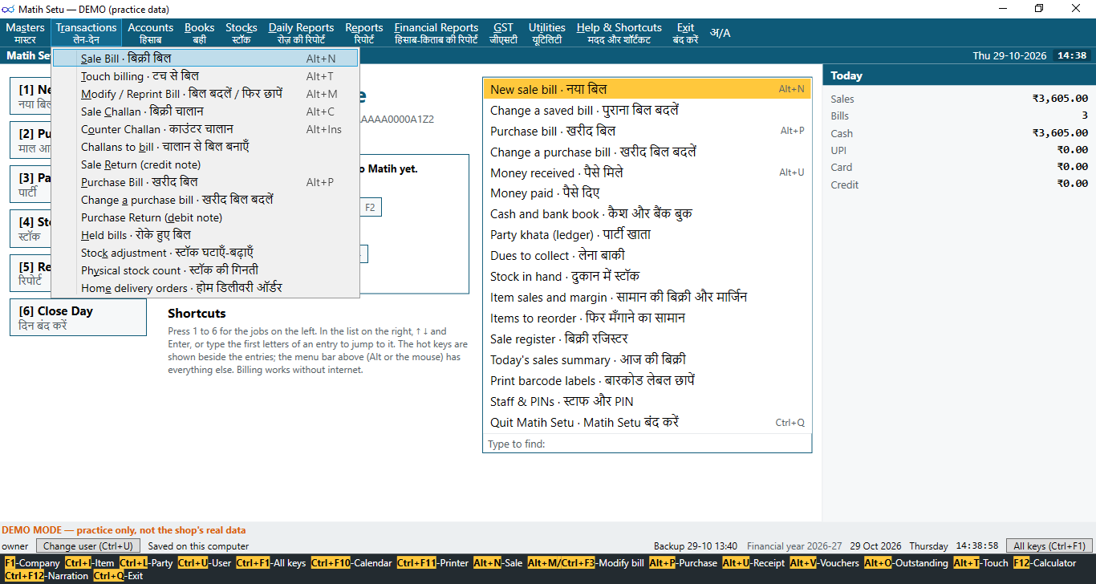Choose Sale Return (credit note)
This screenshot has width=1096, height=584.
coord(206,164)
